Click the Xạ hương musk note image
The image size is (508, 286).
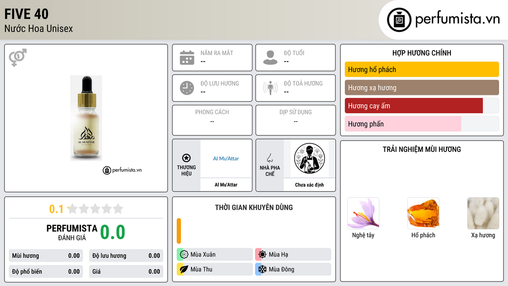(x=483, y=213)
